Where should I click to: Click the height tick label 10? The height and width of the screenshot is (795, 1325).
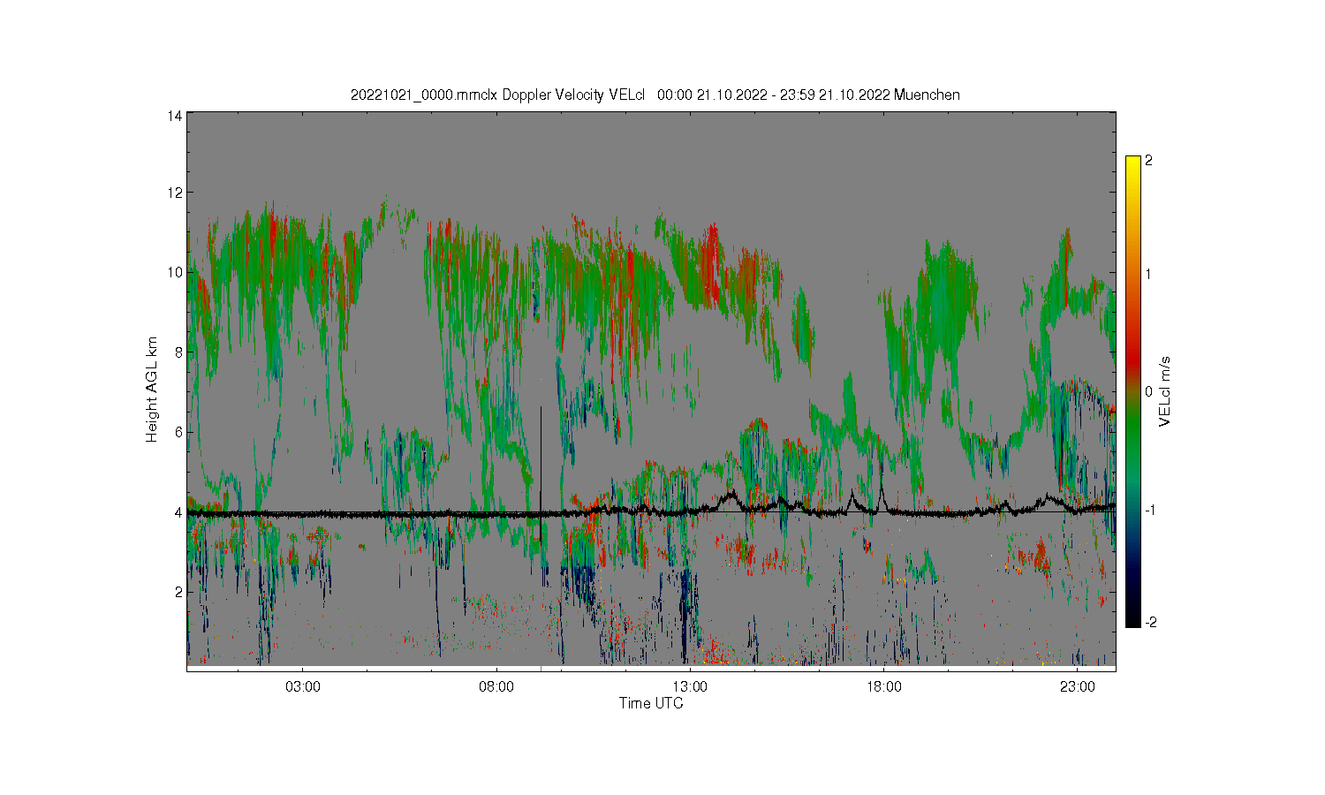coord(176,272)
